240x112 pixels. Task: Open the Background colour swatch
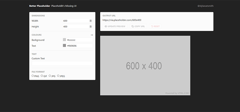pos(64,40)
